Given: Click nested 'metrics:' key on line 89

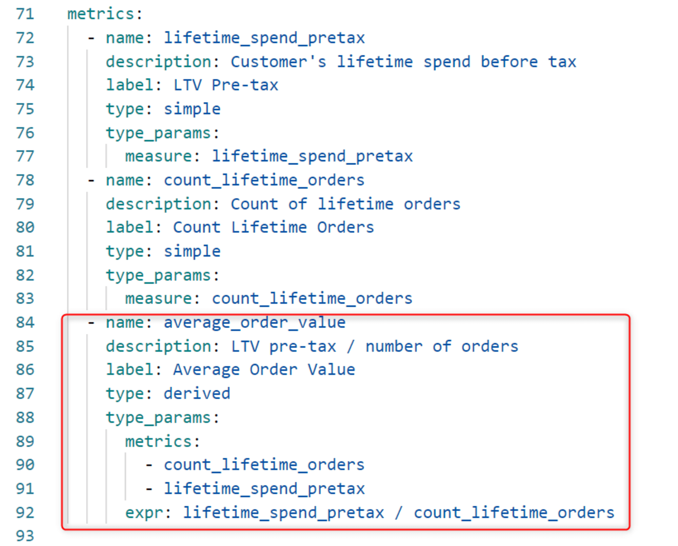Looking at the screenshot, I should coord(162,442).
